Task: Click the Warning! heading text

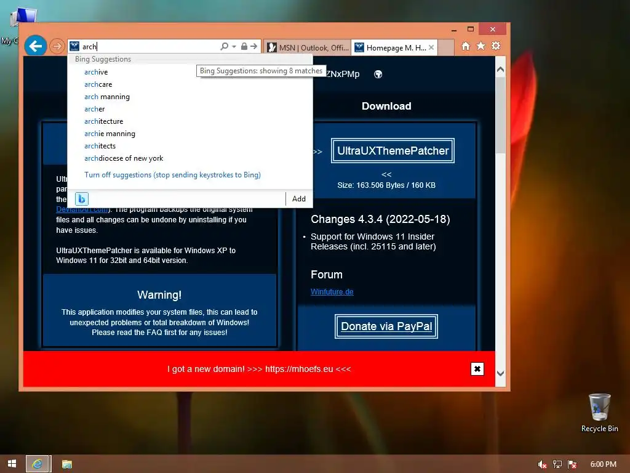Action: 159,295
